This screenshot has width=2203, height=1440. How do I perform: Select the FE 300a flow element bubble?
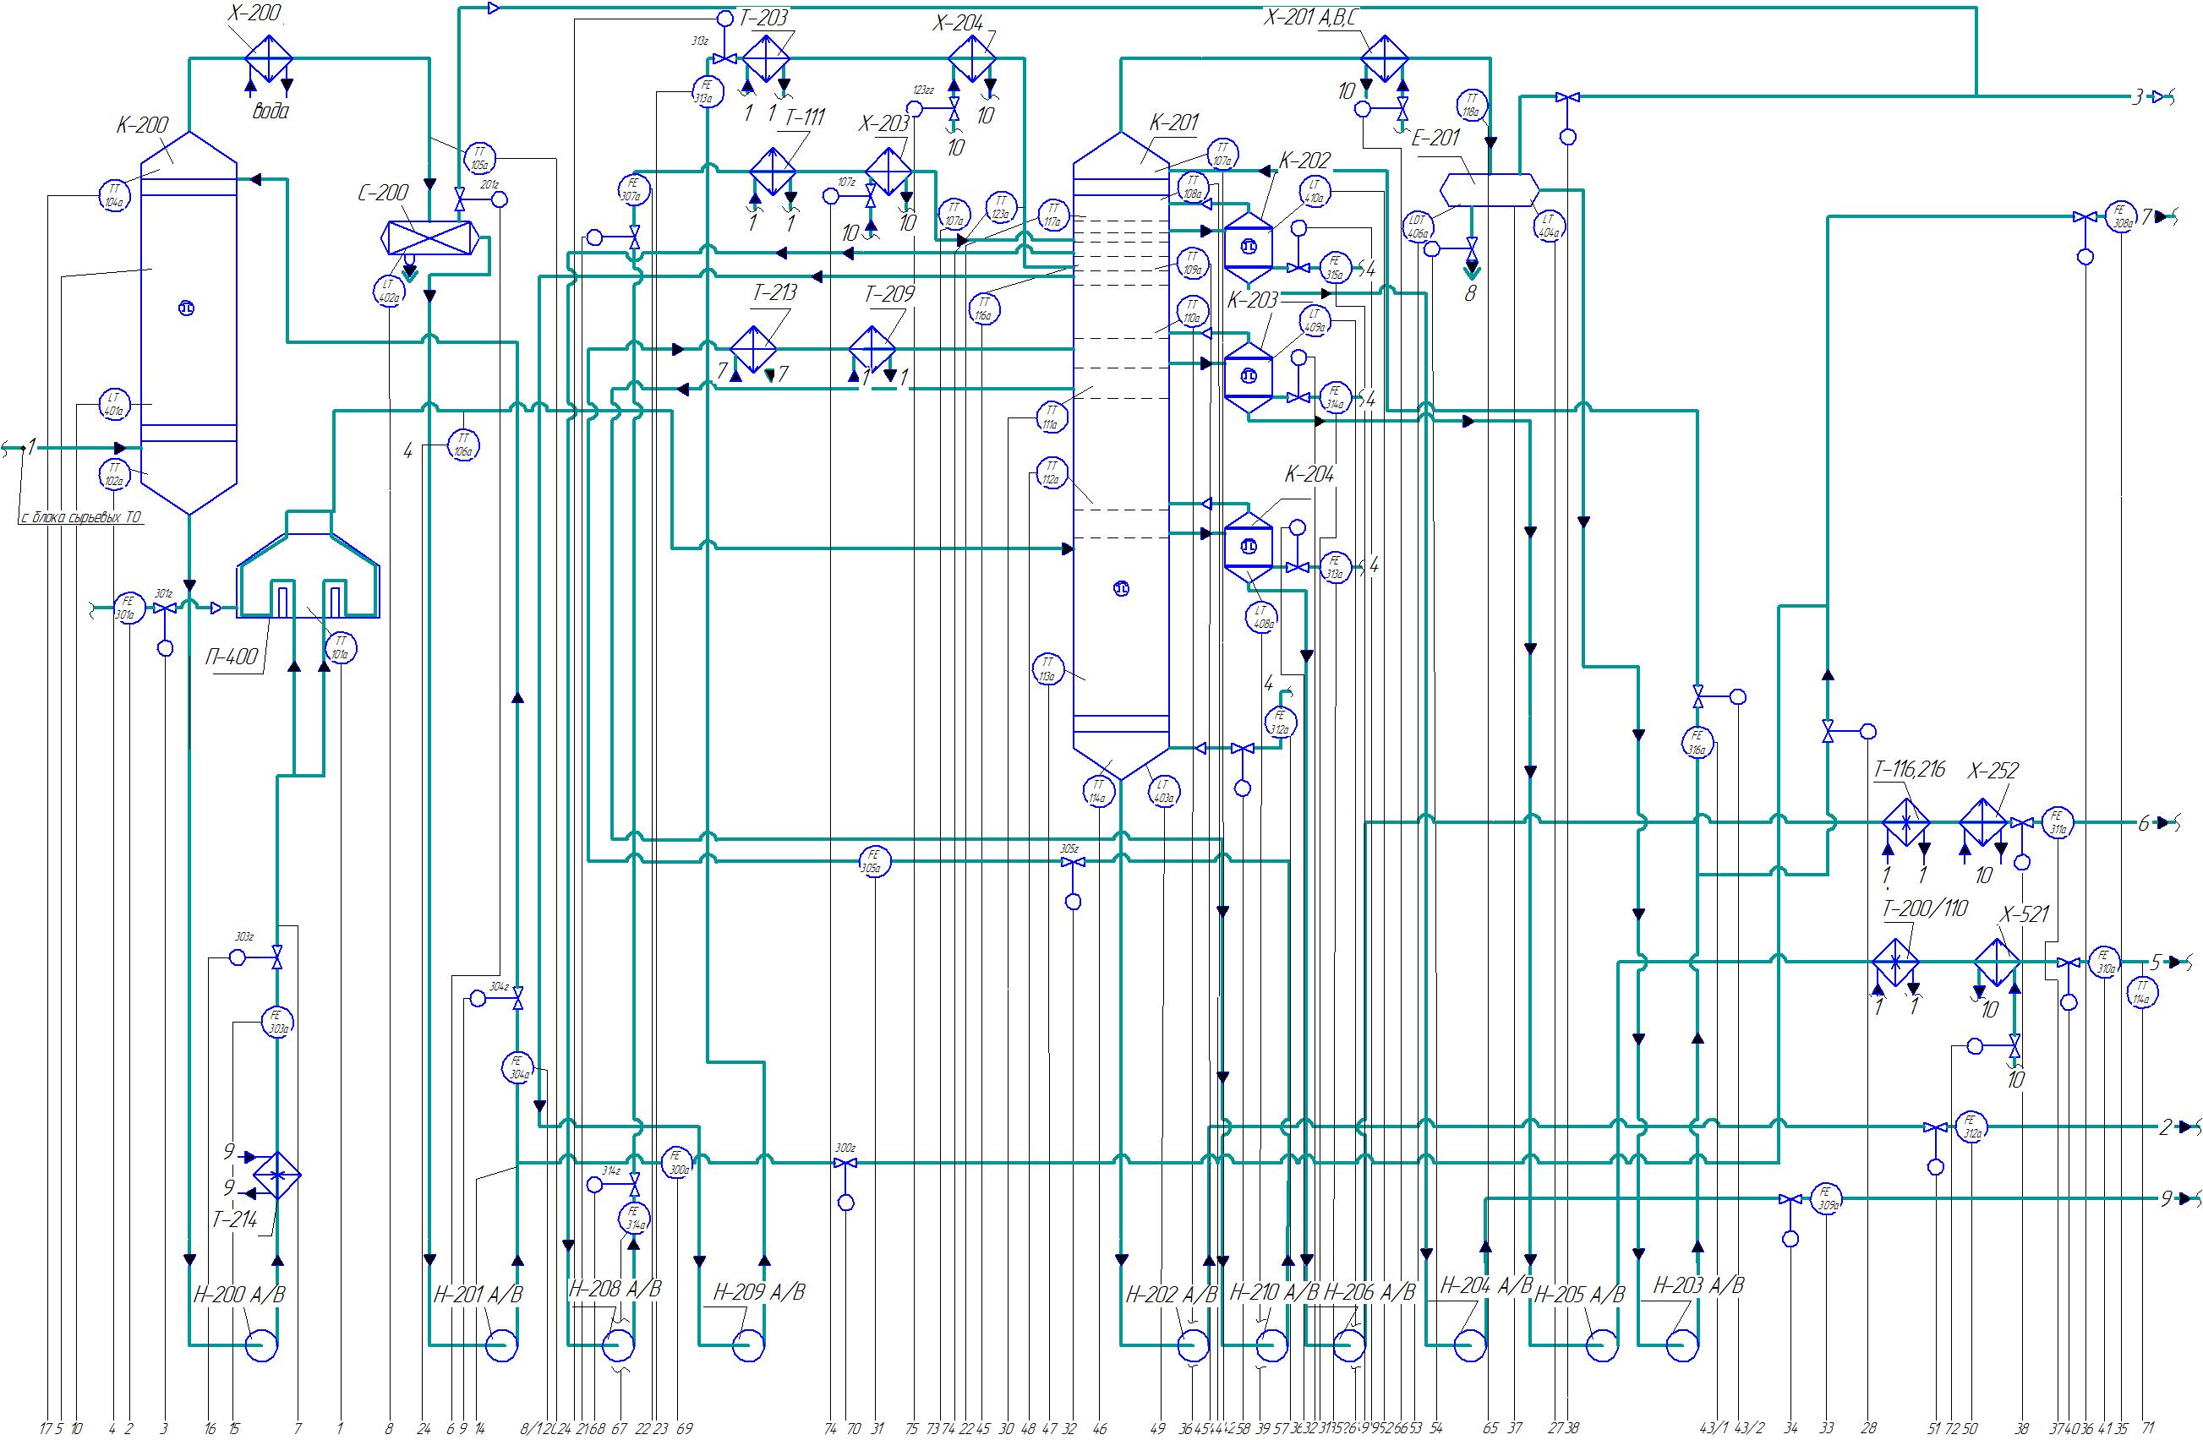pyautogui.click(x=678, y=1161)
